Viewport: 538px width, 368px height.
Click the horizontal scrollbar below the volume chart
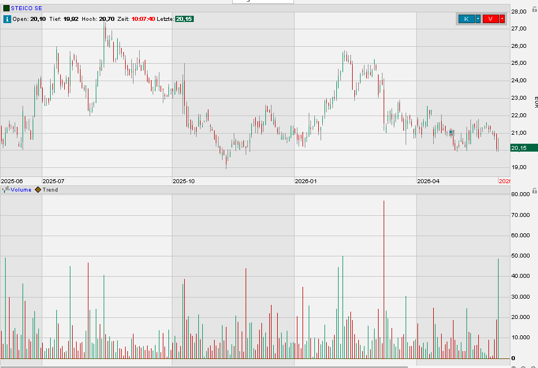[x=204, y=367]
